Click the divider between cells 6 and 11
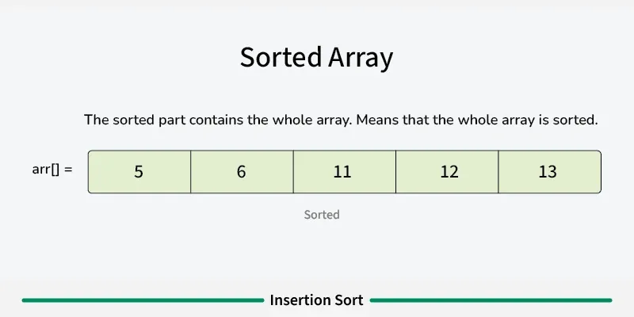 (293, 172)
